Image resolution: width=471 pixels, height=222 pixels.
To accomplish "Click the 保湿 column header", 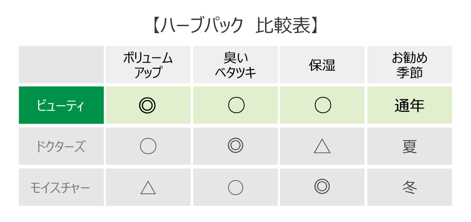I will pyautogui.click(x=322, y=65).
